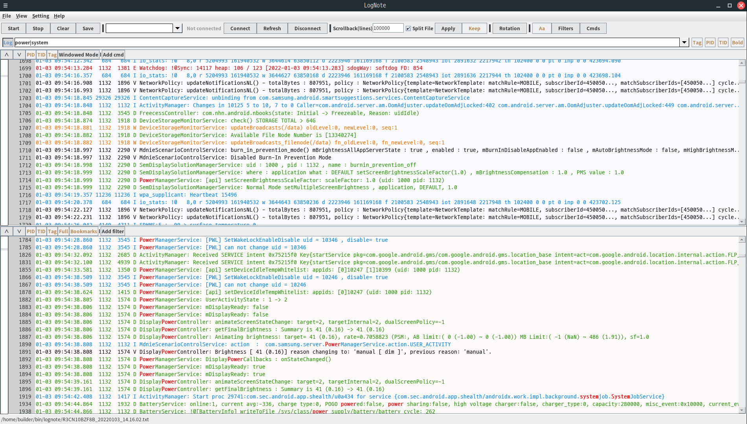Image resolution: width=747 pixels, height=424 pixels.
Task: Switch to the View menu
Action: tap(21, 16)
